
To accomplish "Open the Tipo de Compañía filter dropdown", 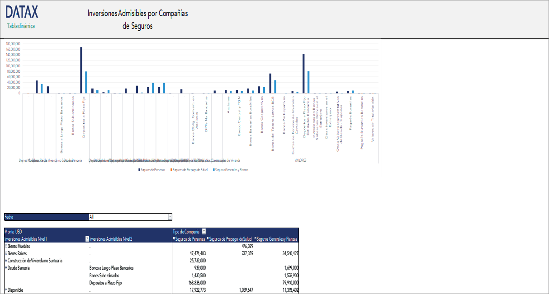I will 204,232.
